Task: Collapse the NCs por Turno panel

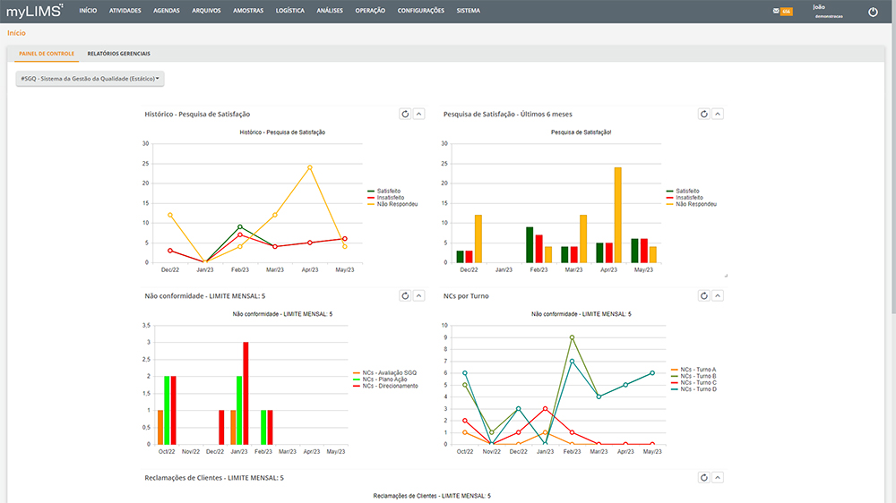Action: pos(718,295)
